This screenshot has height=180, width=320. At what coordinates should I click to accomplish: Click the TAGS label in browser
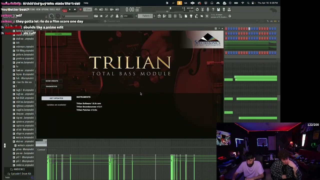tap(7, 177)
